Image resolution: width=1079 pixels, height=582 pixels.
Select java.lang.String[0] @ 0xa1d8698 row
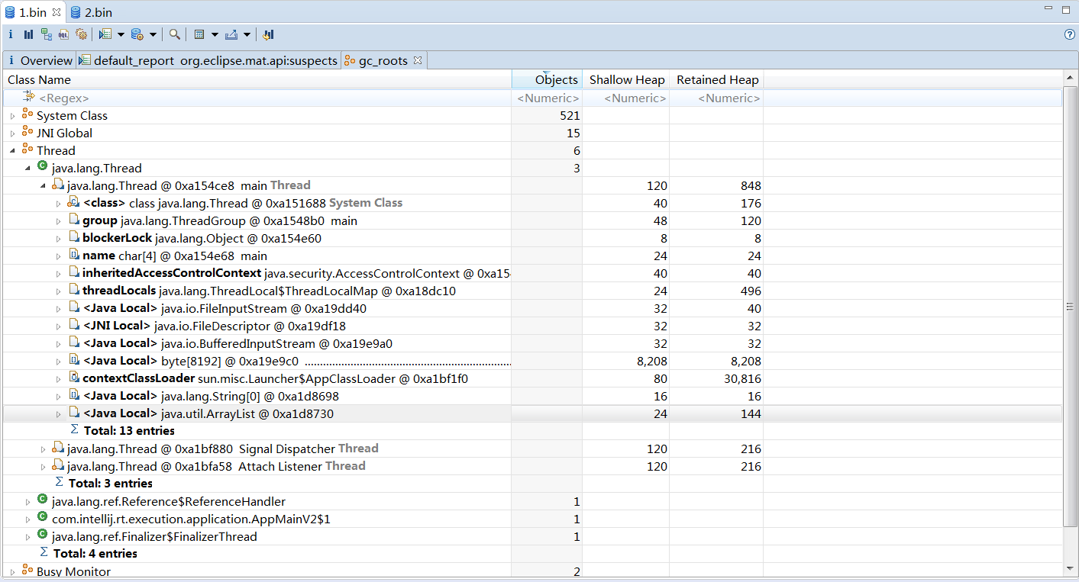click(532, 397)
